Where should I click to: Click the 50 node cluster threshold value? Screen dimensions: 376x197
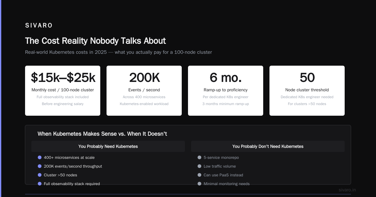(x=307, y=78)
